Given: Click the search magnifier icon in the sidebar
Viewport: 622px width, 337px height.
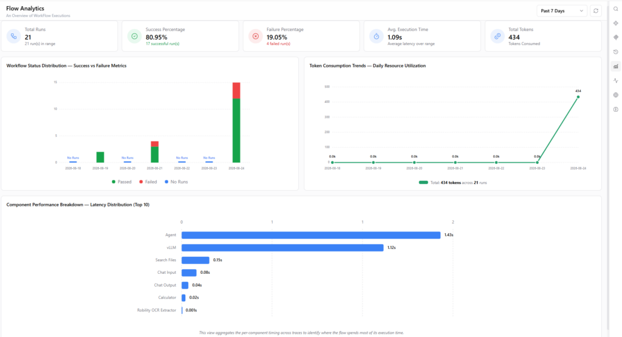Looking at the screenshot, I should pos(616,9).
